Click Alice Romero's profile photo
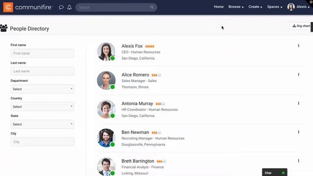 pyautogui.click(x=106, y=80)
